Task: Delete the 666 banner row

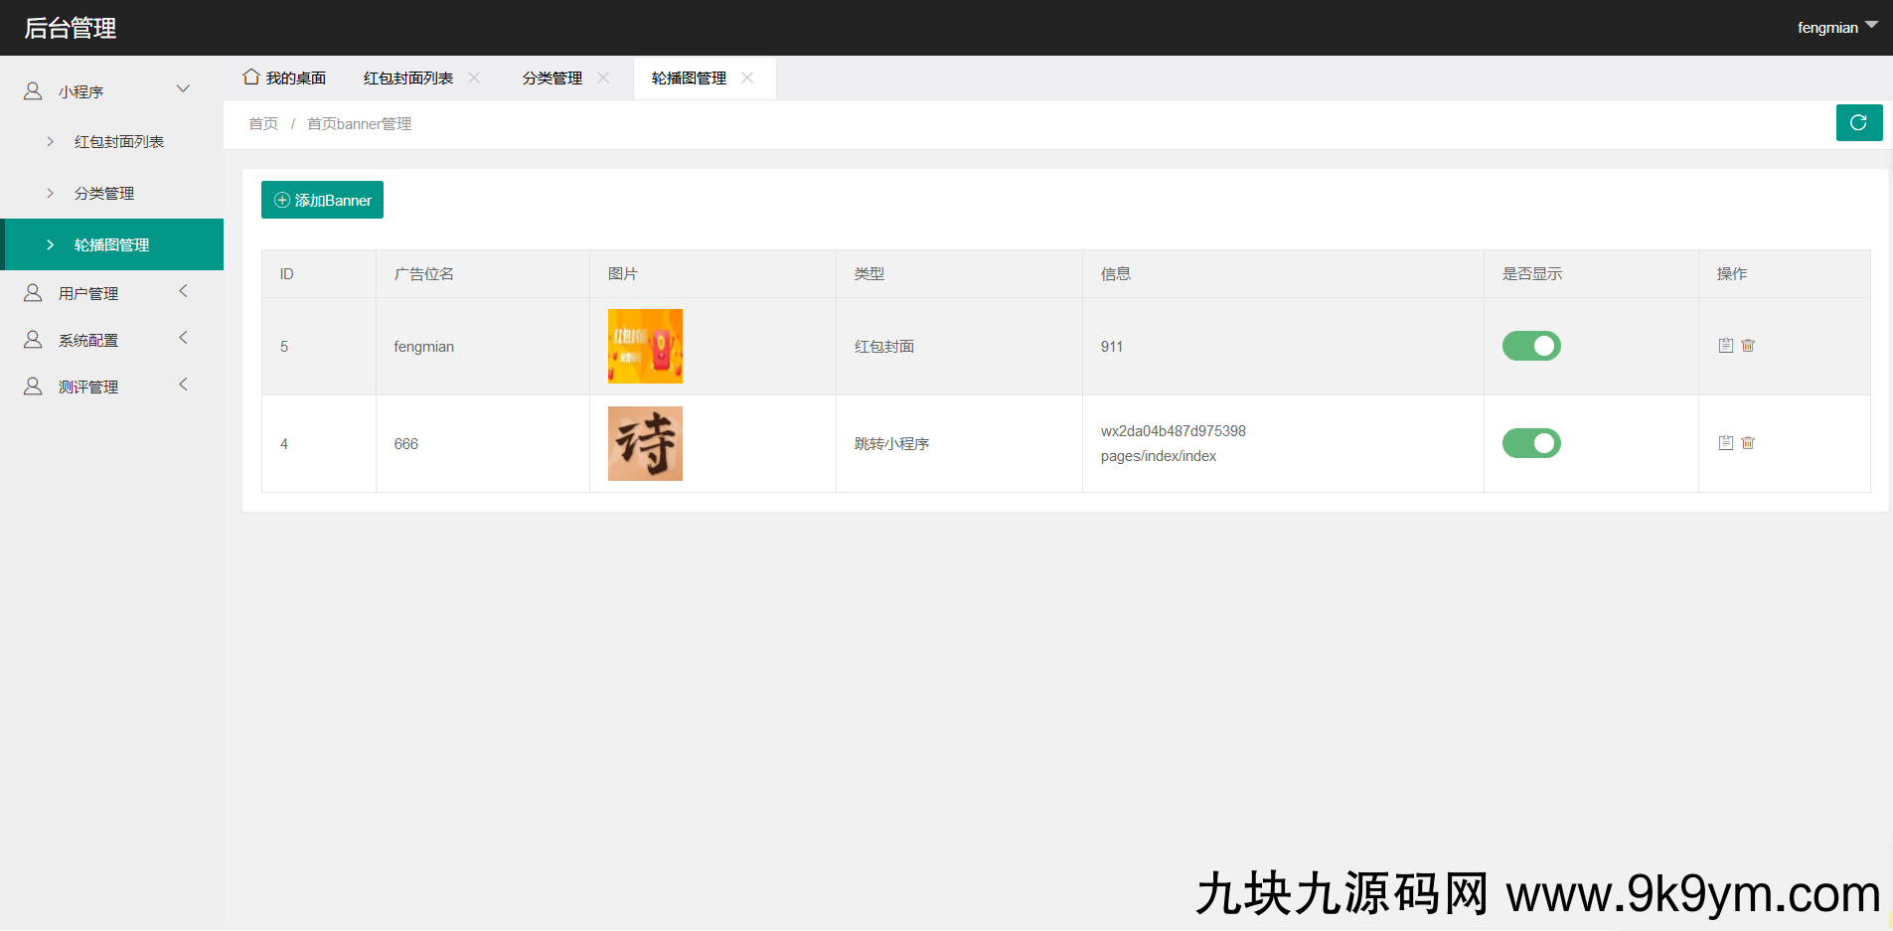Action: [x=1748, y=443]
